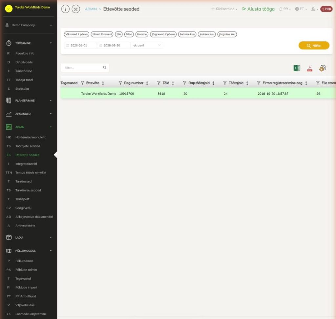The height and width of the screenshot is (319, 336).
Task: Expand the LADU section
Action: (29, 238)
